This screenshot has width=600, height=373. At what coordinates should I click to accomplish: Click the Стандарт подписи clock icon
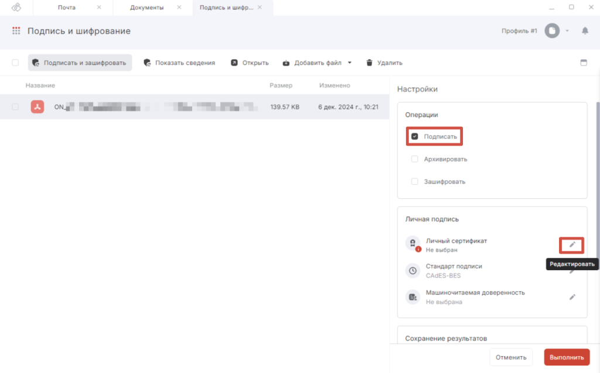pyautogui.click(x=413, y=271)
